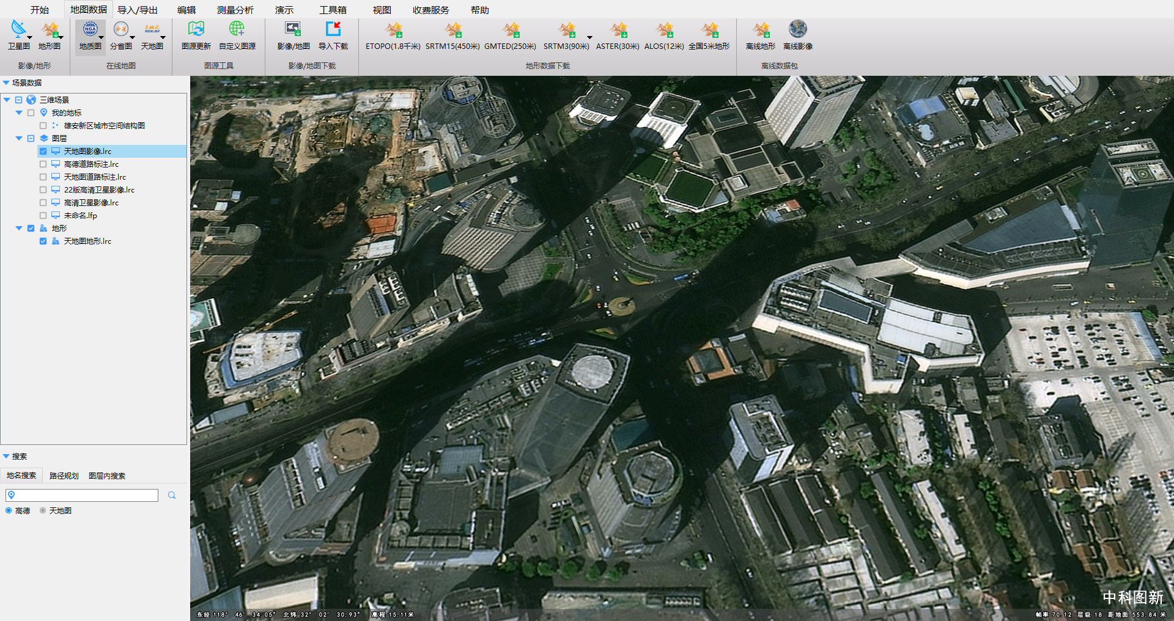
Task: Open the 测量分析 menu tab
Action: tap(235, 10)
